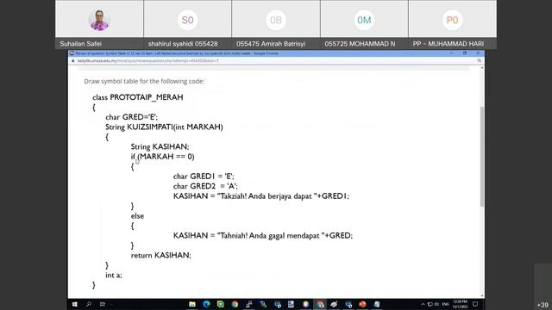This screenshot has height=310, width=552.
Task: Click the 'String KASIHAN;' line
Action: 160,146
